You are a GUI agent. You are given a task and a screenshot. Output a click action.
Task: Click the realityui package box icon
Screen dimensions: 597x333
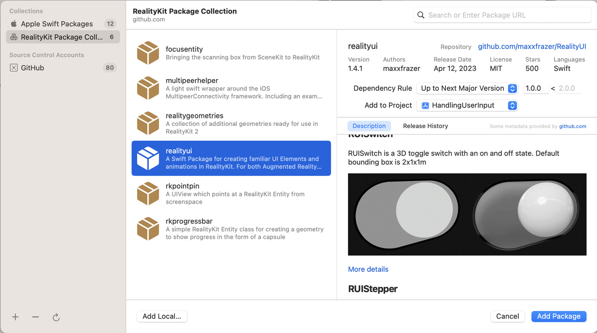click(148, 158)
